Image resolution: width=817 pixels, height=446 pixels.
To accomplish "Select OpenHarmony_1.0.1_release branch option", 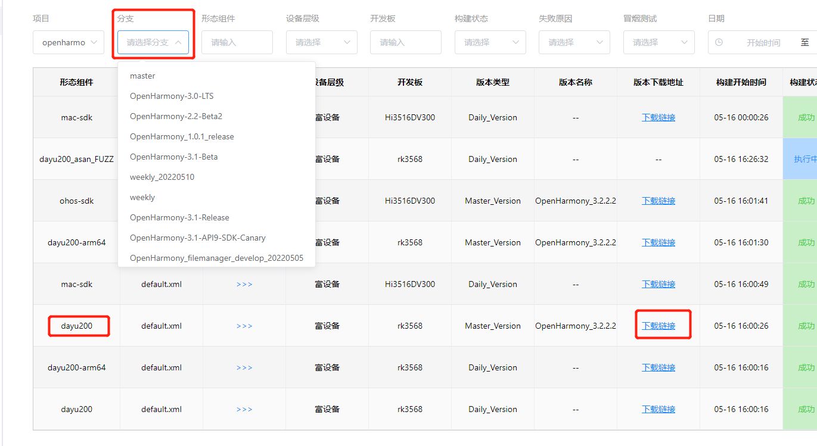I will tap(217, 136).
